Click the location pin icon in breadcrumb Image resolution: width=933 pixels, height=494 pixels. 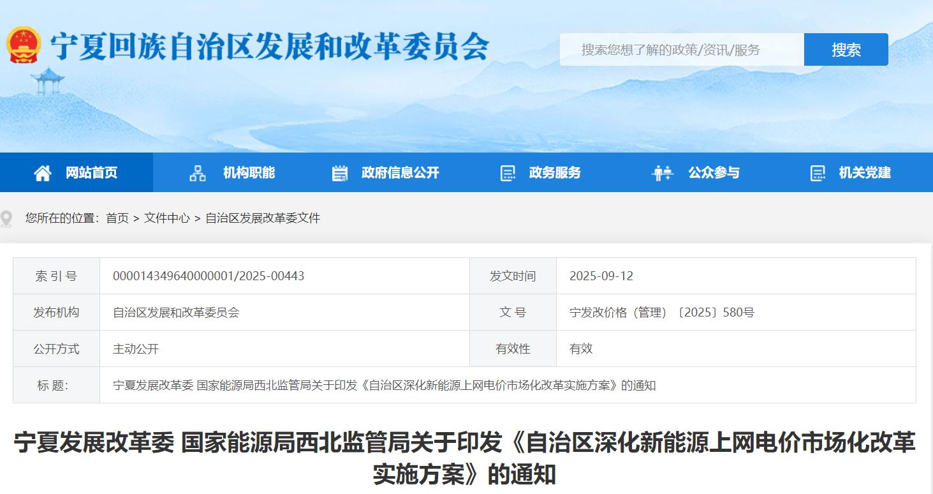6,219
